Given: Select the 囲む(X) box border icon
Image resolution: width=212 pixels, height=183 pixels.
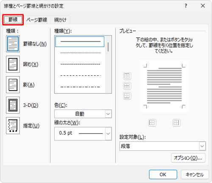Looking at the screenshot, I should 13,64.
